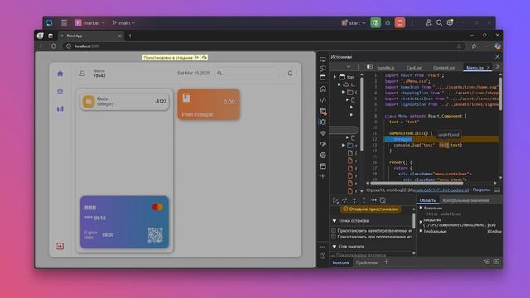Screen dimensions: 530x298
Task: Open the main branch dropdown in WebStorm
Action: (123, 22)
